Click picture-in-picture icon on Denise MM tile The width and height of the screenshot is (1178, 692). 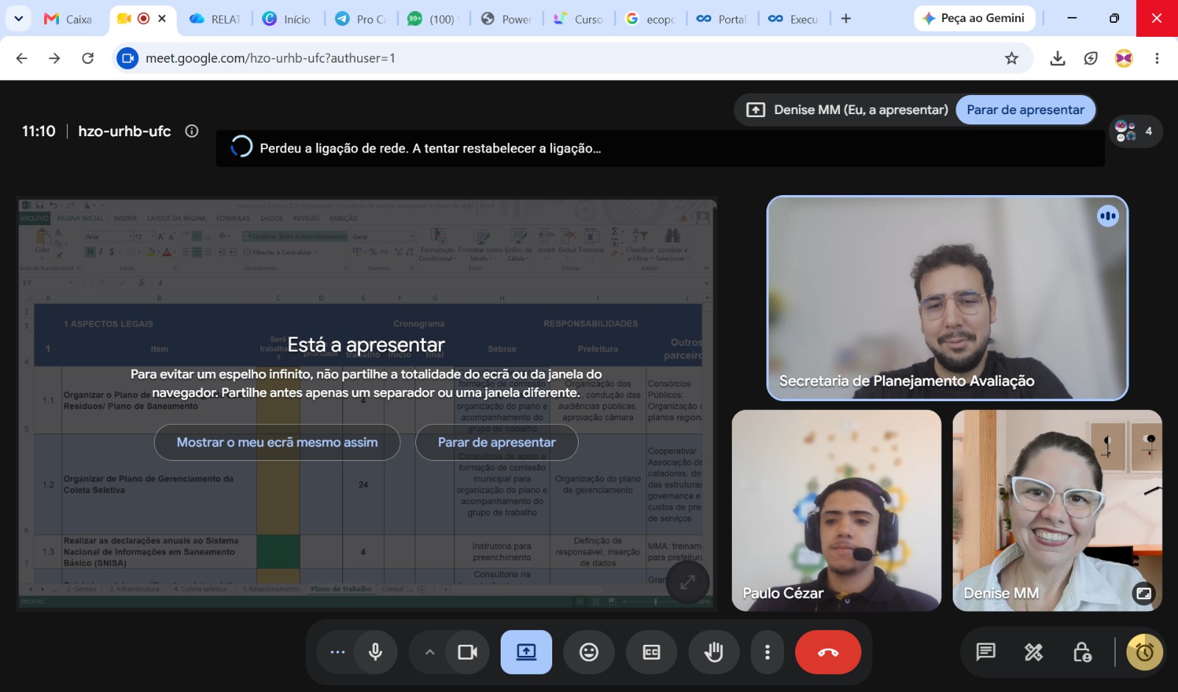click(1143, 593)
